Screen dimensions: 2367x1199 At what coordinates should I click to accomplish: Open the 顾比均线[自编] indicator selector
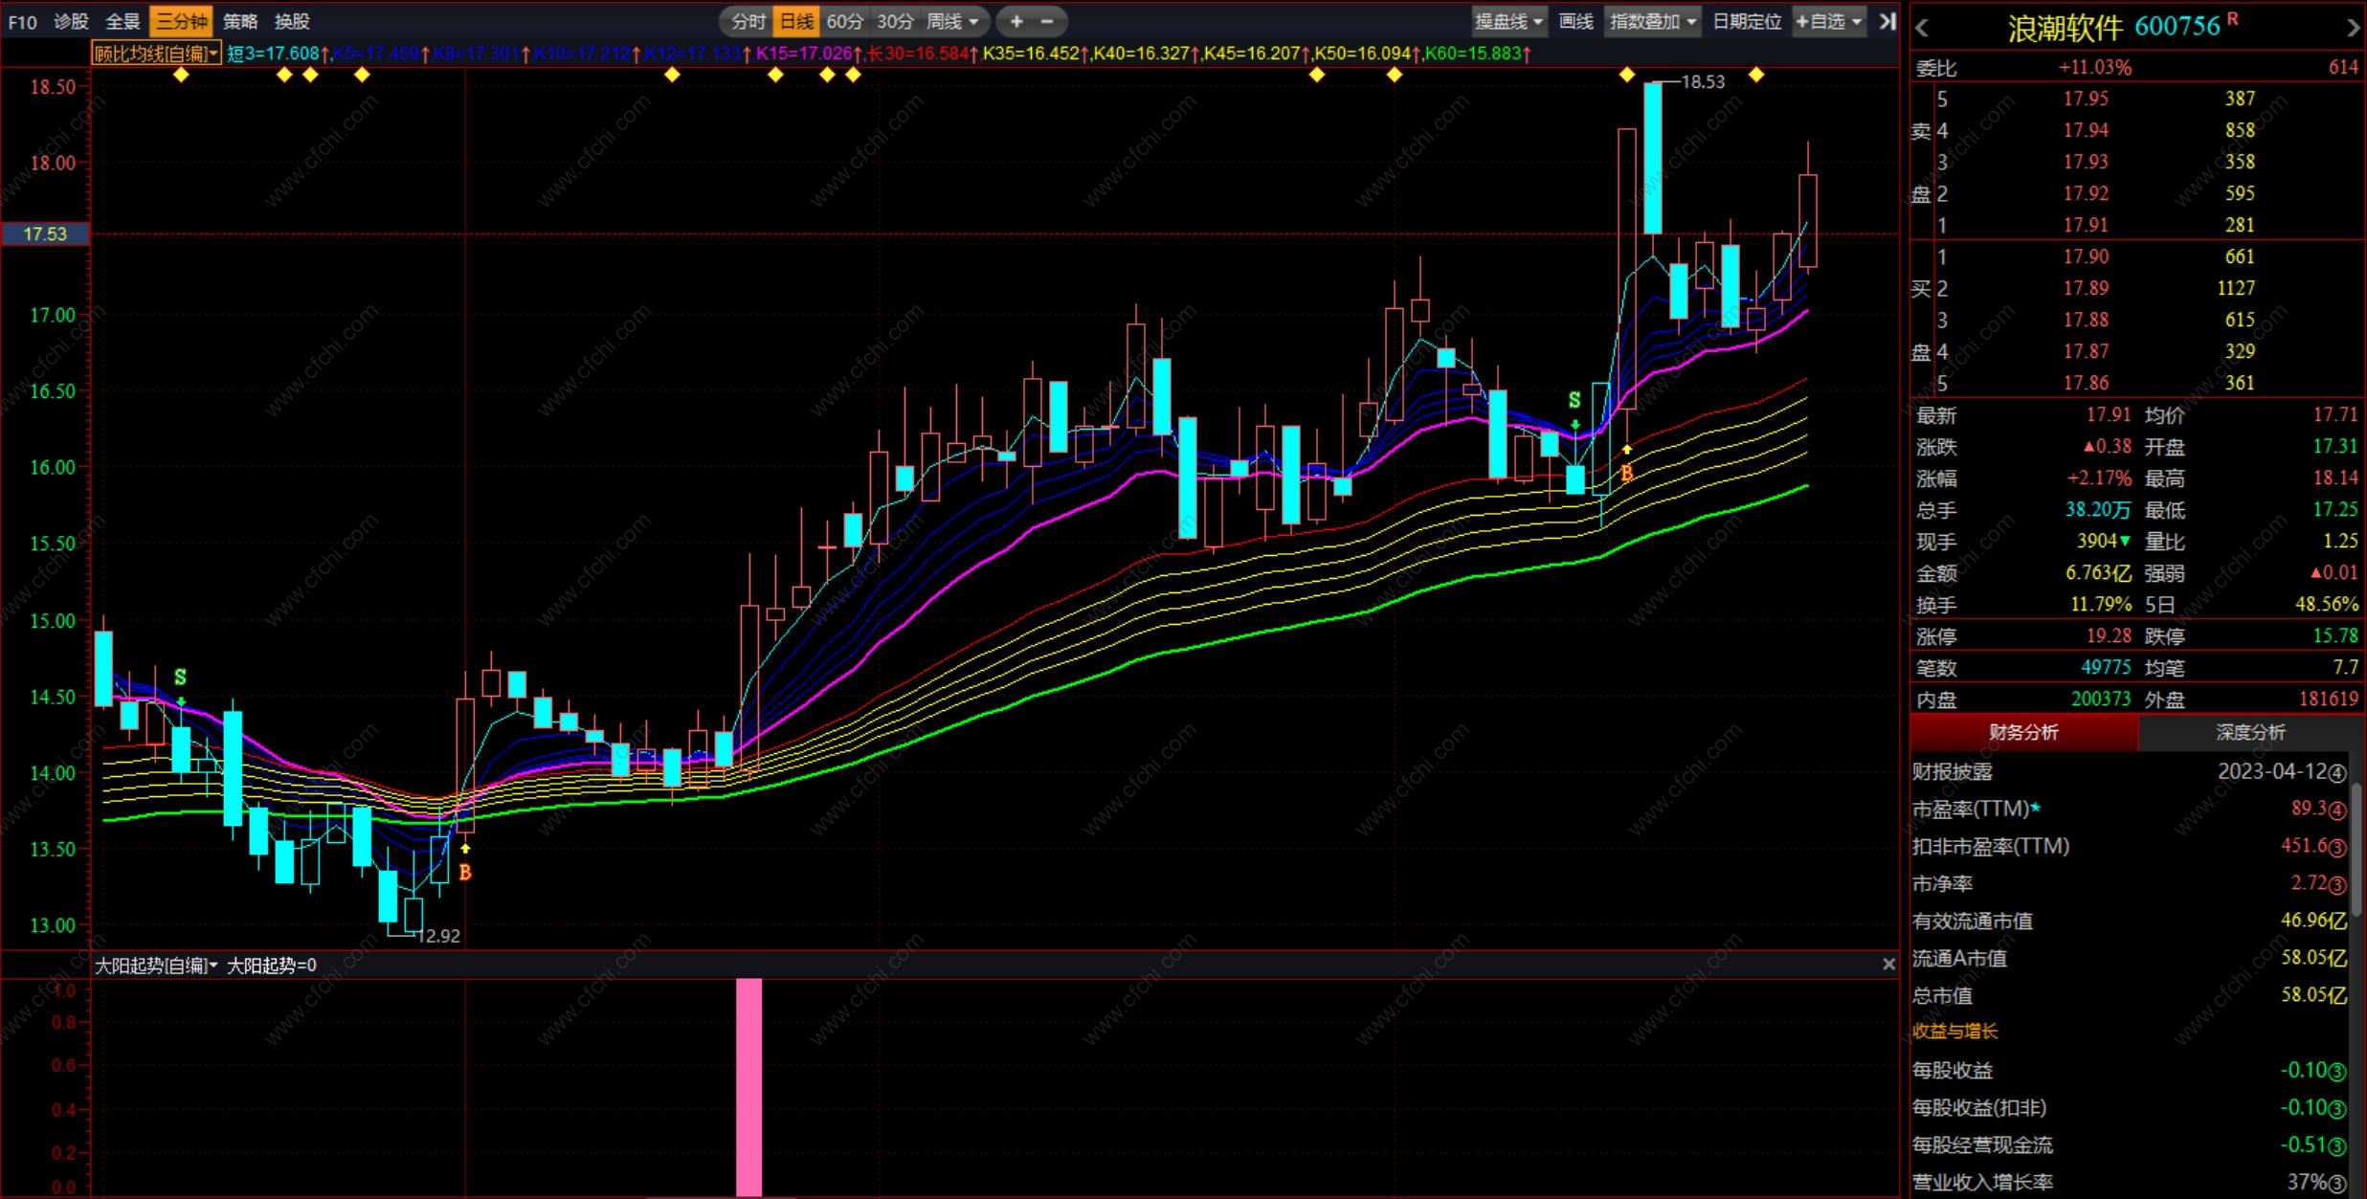click(156, 54)
